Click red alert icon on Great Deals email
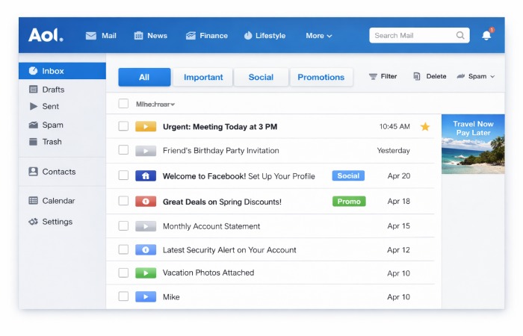 coord(146,202)
